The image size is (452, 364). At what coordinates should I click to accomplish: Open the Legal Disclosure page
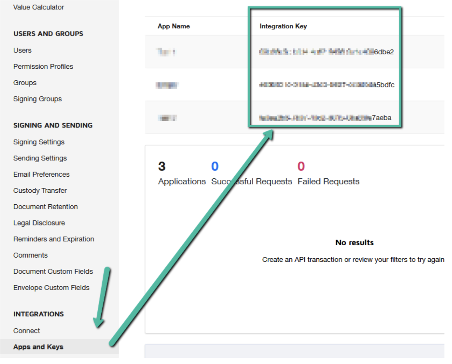click(39, 223)
